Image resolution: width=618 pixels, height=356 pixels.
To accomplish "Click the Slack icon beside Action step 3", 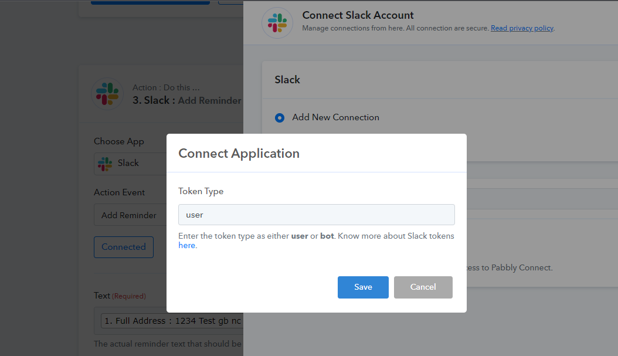I will 107,94.
